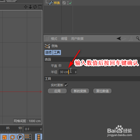This screenshot has height=140, width=140.
Task: Click the 新的变换 button
Action: [x=80, y=91]
